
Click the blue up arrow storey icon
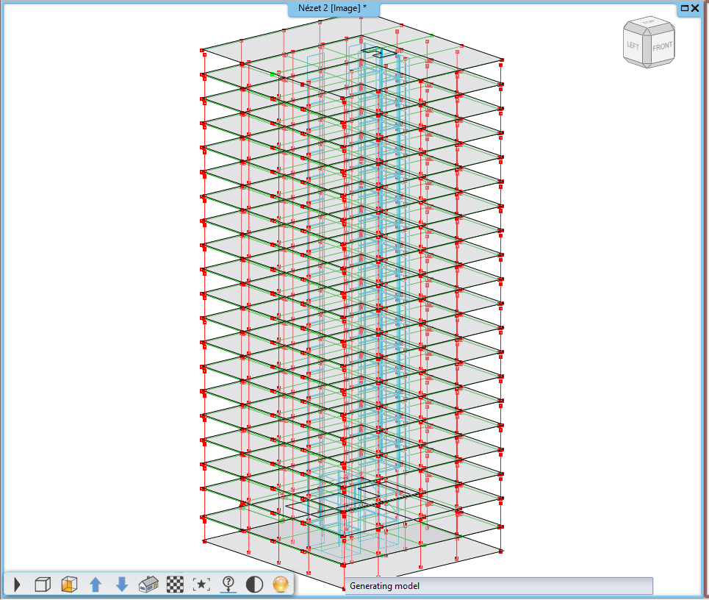pyautogui.click(x=95, y=585)
